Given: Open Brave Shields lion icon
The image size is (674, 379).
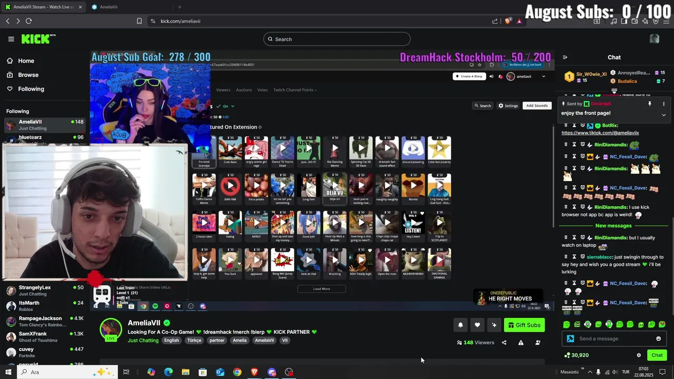Looking at the screenshot, I should (508, 21).
